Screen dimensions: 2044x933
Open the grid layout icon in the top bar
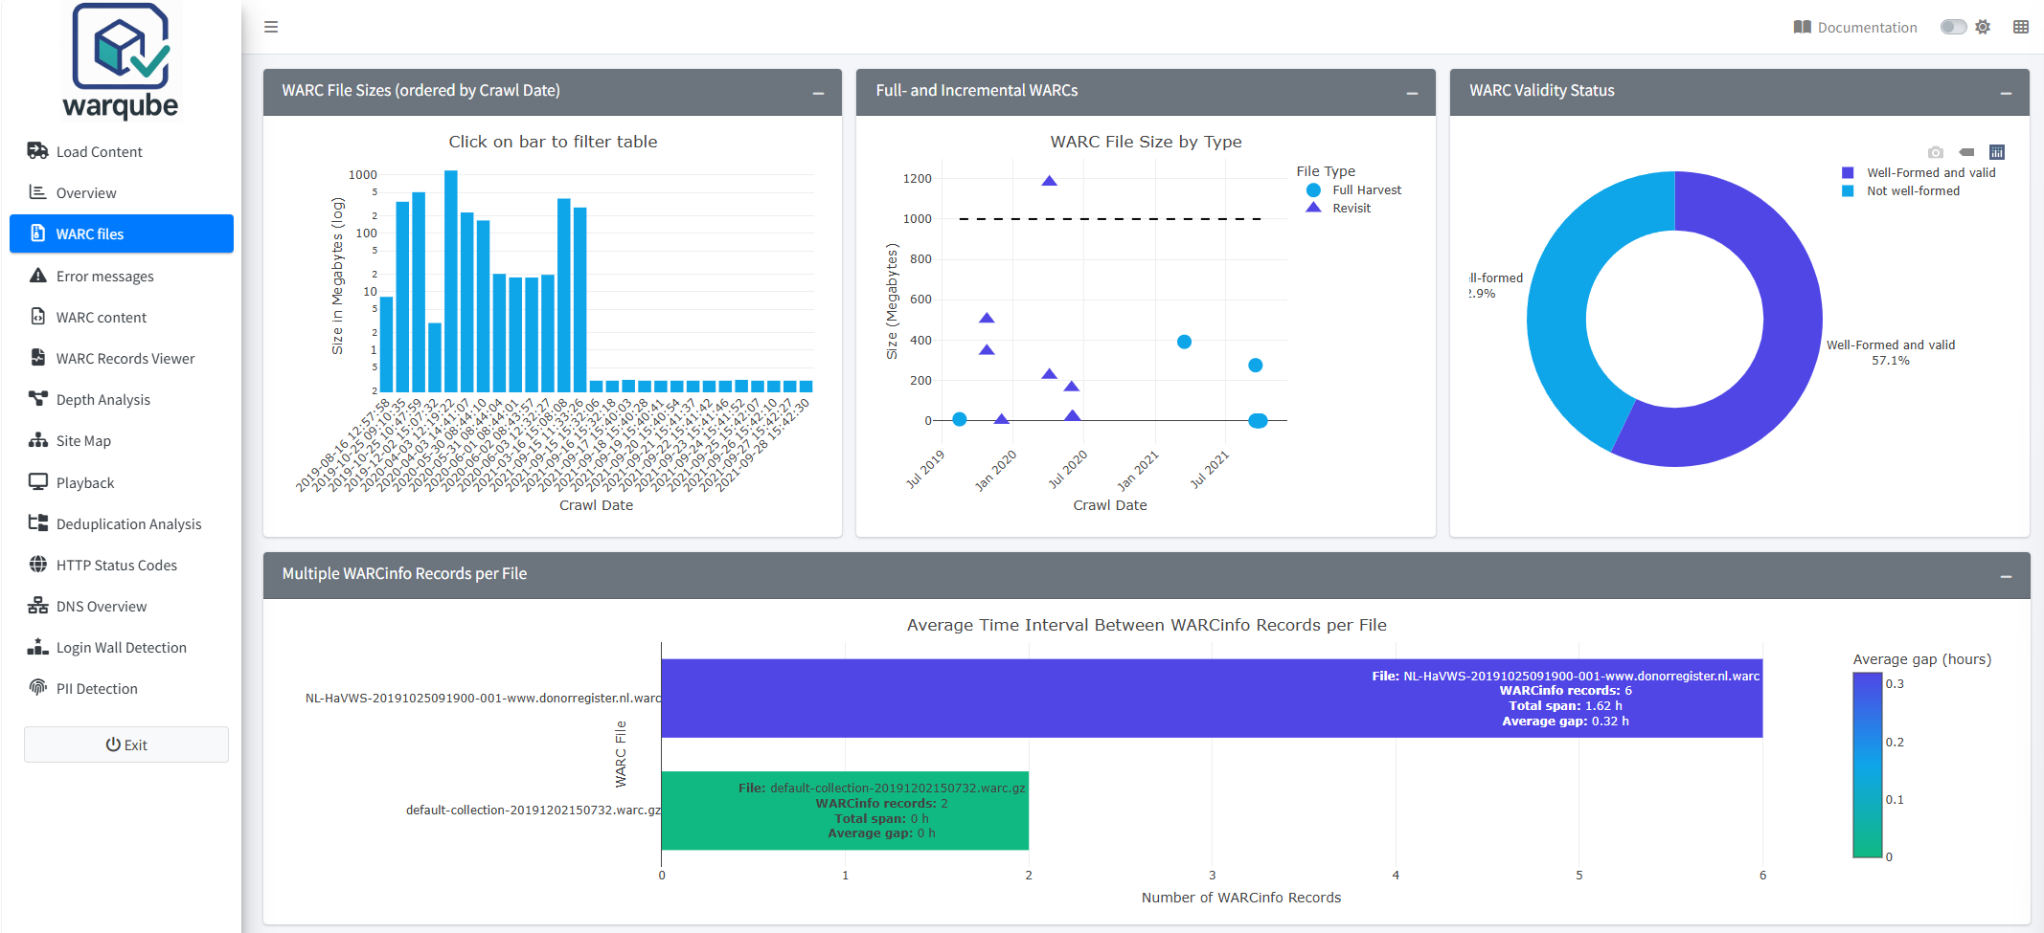pos(2021,27)
